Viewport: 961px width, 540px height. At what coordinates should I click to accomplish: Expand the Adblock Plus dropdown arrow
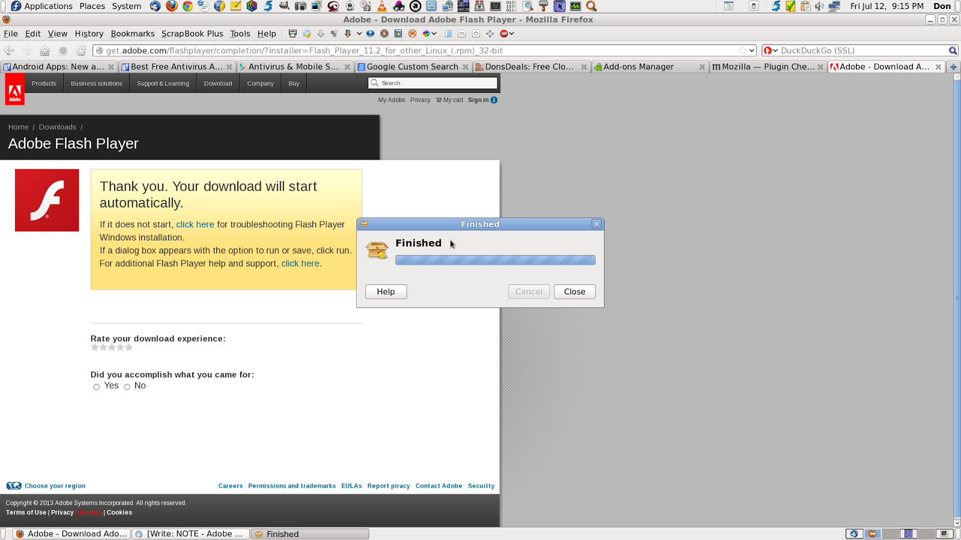(511, 34)
